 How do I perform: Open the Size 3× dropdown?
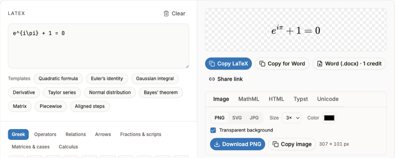click(x=292, y=118)
